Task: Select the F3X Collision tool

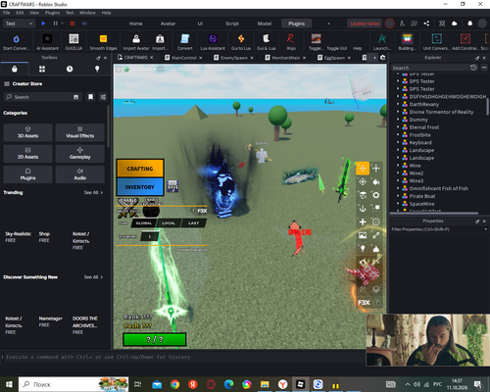Action: [x=376, y=209]
